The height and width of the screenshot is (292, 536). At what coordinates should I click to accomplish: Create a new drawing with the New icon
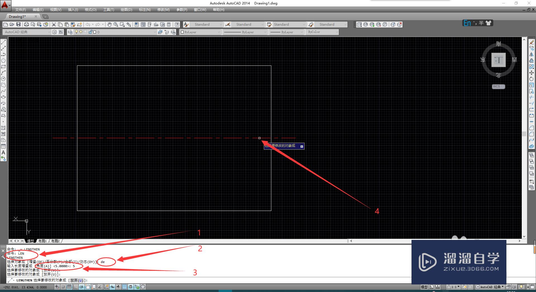(5, 25)
